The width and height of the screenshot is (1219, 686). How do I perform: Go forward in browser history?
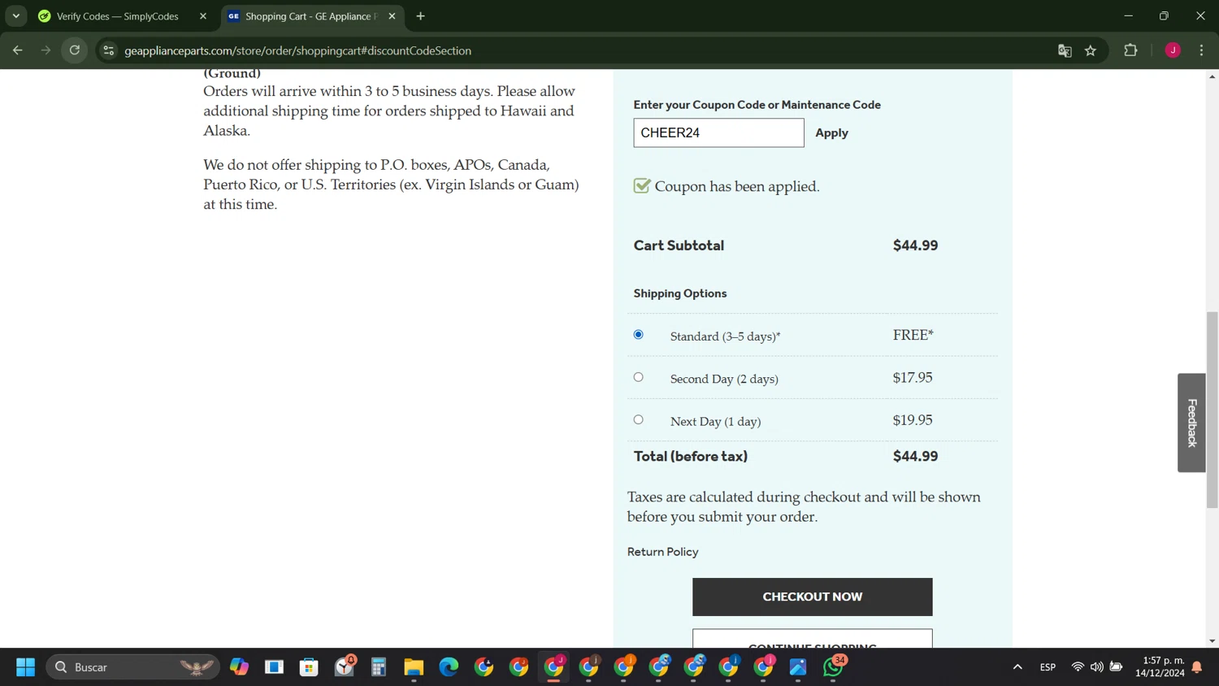coord(46,50)
